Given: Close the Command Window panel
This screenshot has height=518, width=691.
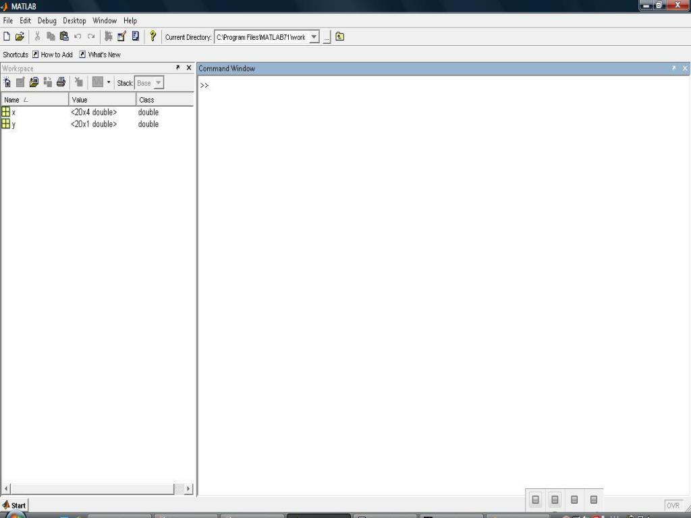Looking at the screenshot, I should pyautogui.click(x=685, y=68).
